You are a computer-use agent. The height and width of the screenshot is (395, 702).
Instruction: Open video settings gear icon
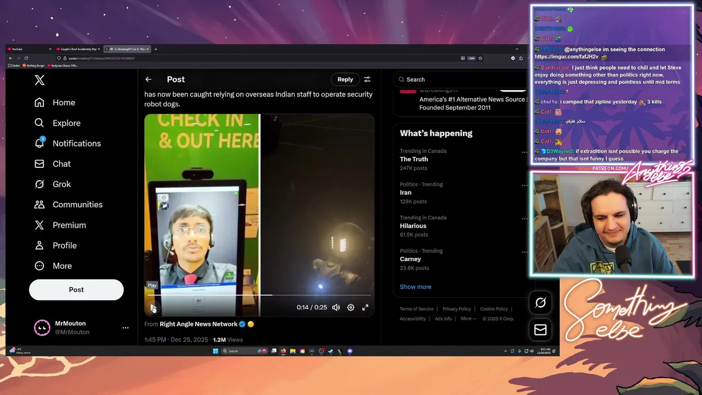click(x=350, y=308)
